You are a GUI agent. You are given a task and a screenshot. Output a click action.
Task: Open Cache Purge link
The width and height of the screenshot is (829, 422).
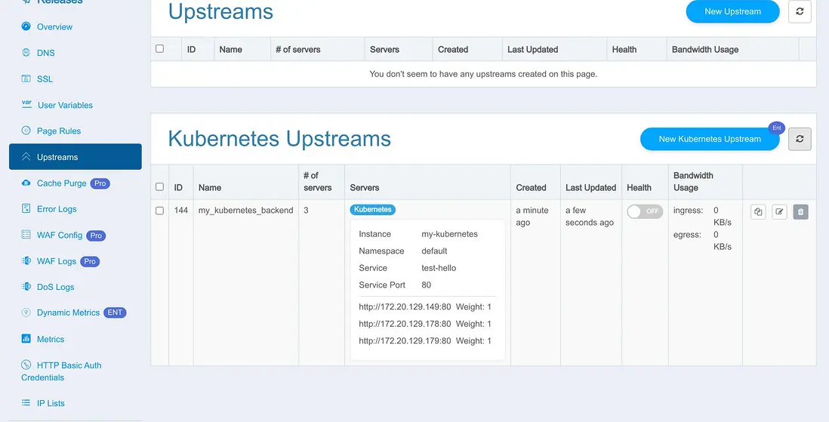[61, 183]
